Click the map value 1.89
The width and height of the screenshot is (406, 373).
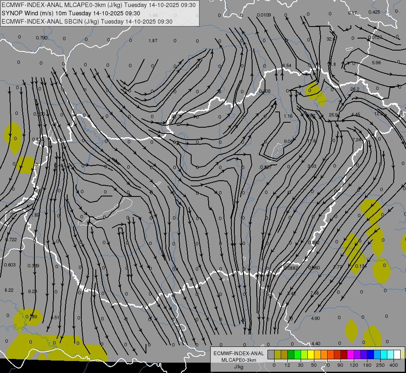point(35,216)
